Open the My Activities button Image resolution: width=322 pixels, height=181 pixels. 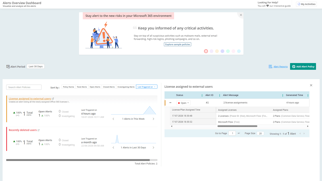[306, 4]
